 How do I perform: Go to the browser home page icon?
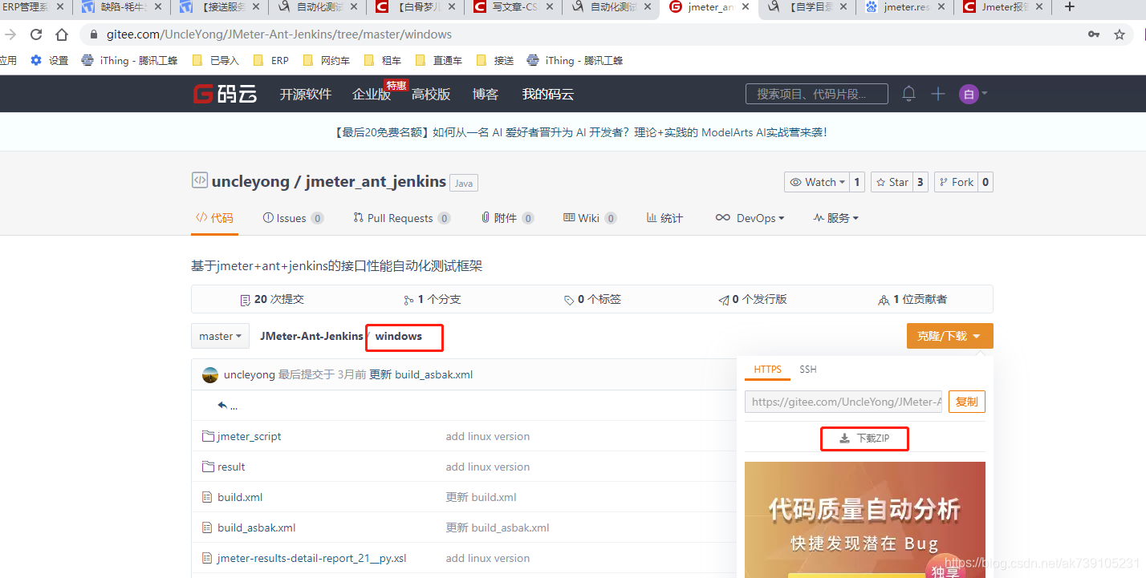(62, 34)
